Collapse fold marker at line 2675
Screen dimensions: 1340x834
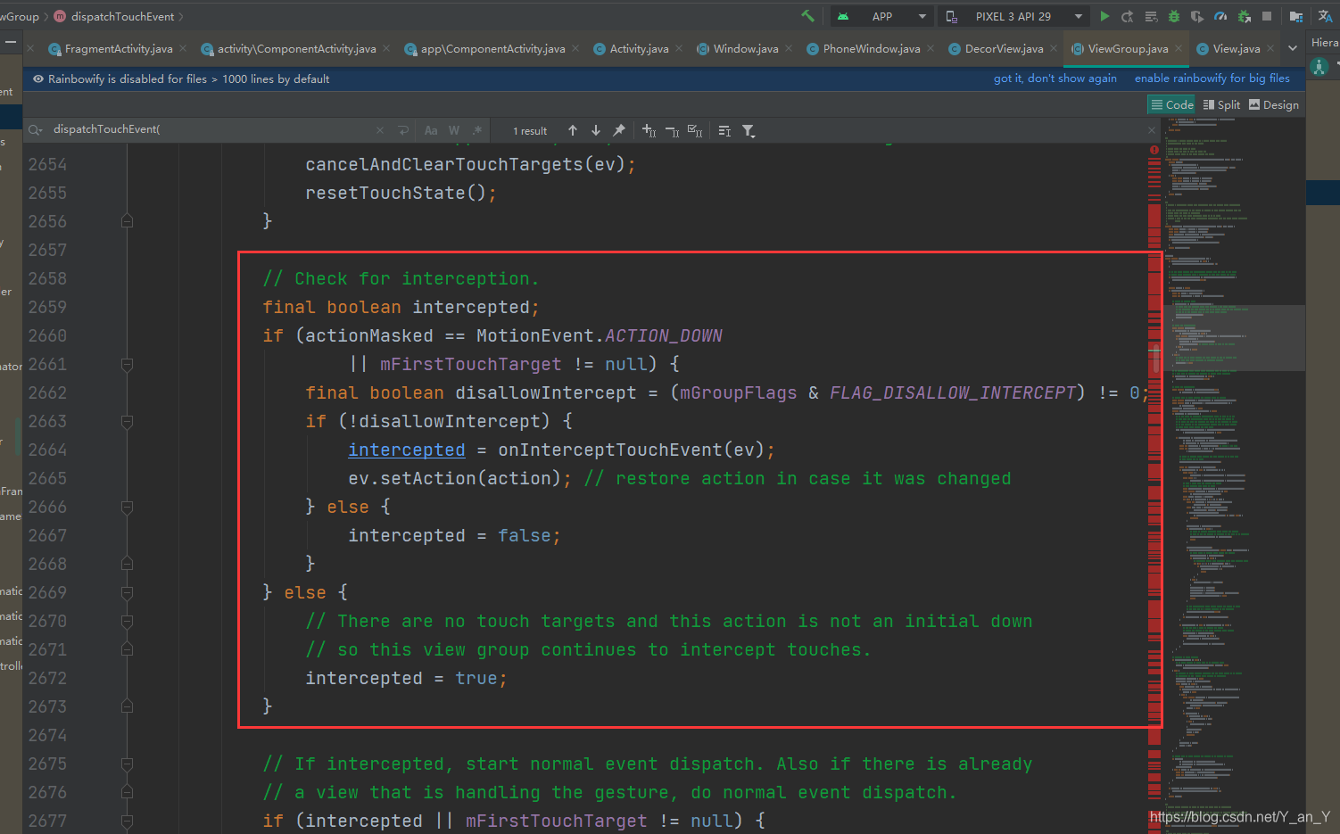[x=127, y=764]
